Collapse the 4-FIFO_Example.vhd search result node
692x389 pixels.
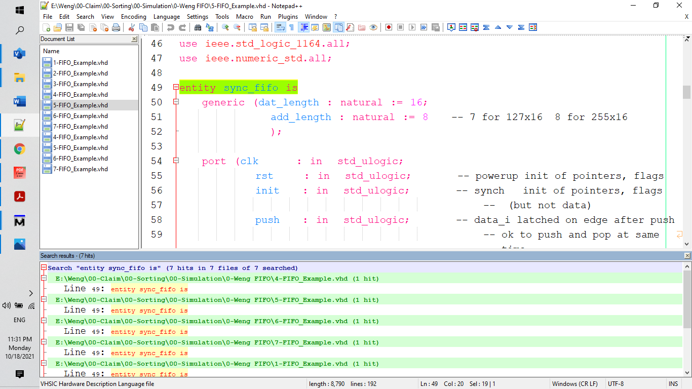click(44, 279)
